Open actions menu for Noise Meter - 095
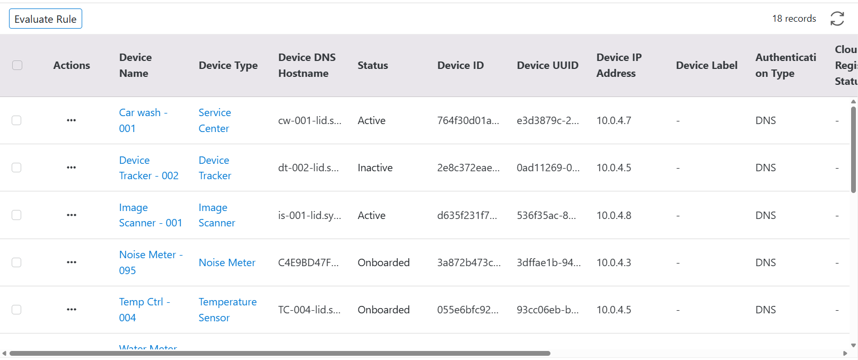This screenshot has width=858, height=360. click(x=72, y=262)
